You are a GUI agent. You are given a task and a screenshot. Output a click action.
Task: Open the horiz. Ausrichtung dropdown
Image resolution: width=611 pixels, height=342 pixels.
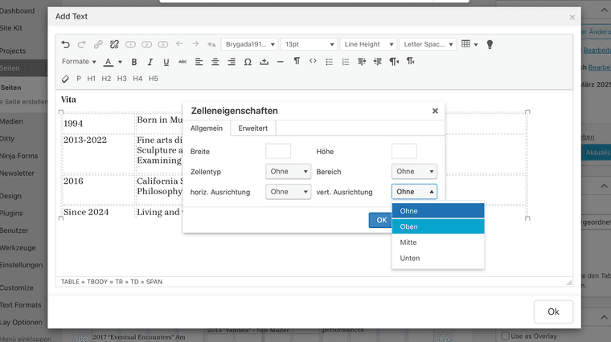pos(288,192)
